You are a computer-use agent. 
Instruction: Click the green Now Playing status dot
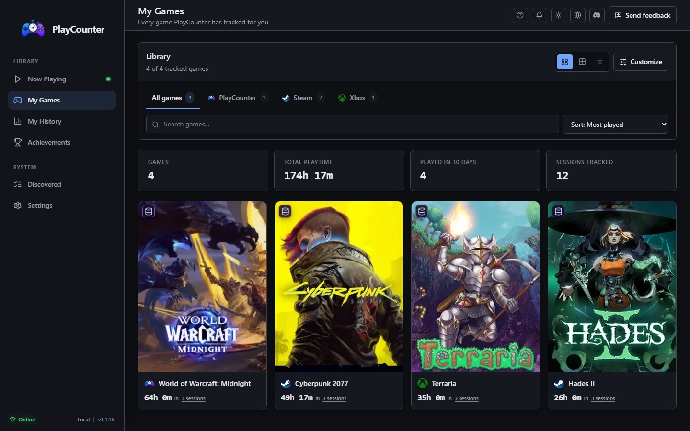tap(108, 79)
